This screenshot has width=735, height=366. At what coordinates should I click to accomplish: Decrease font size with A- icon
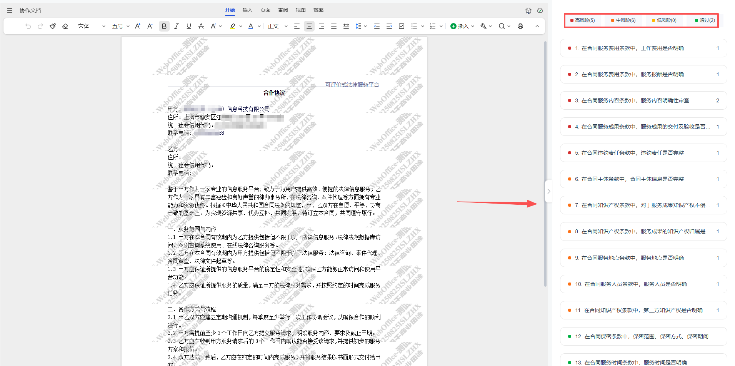coord(150,26)
